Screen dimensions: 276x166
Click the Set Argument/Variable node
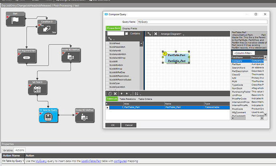[27, 57]
